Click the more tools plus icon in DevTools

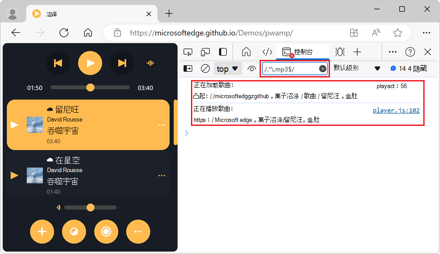click(358, 52)
